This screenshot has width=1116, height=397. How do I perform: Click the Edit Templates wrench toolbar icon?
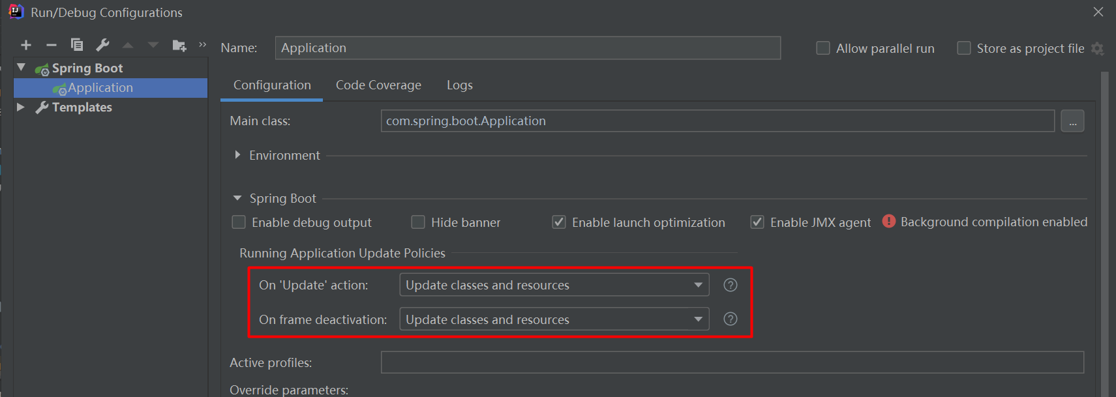point(102,45)
